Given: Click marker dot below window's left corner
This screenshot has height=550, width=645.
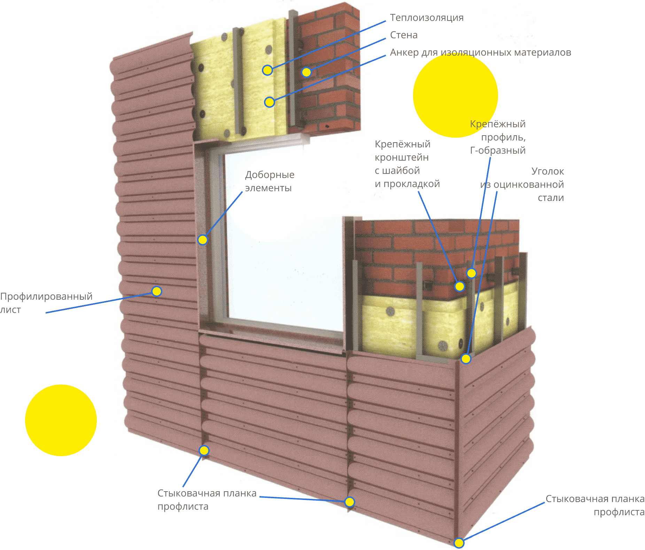Looking at the screenshot, I should 204,451.
